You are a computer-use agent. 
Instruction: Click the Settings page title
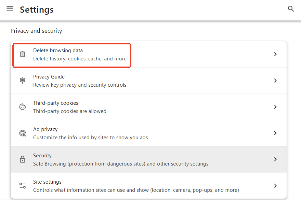pos(37,10)
